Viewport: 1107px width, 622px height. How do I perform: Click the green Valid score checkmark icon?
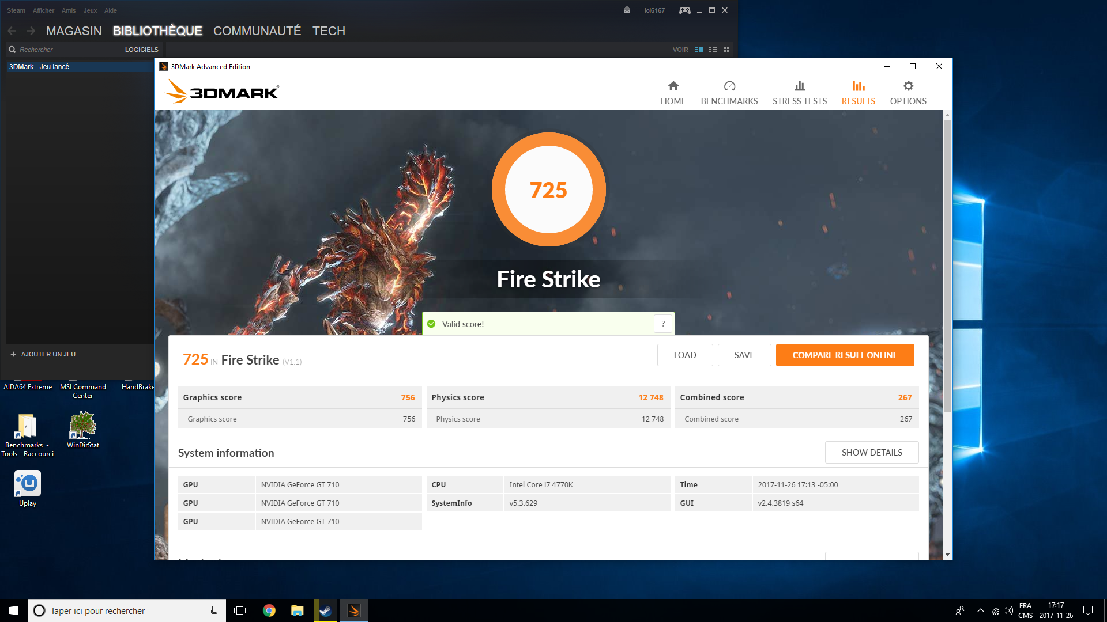click(431, 324)
